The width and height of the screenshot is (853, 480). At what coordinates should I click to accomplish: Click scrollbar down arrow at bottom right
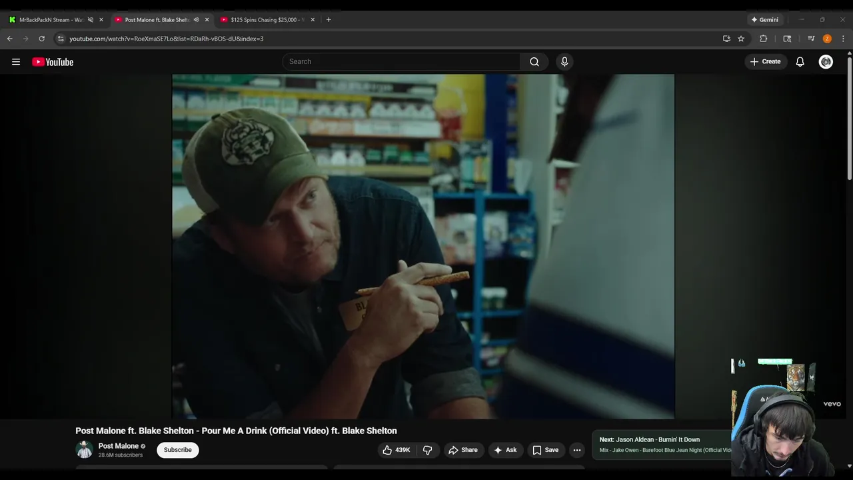[849, 465]
